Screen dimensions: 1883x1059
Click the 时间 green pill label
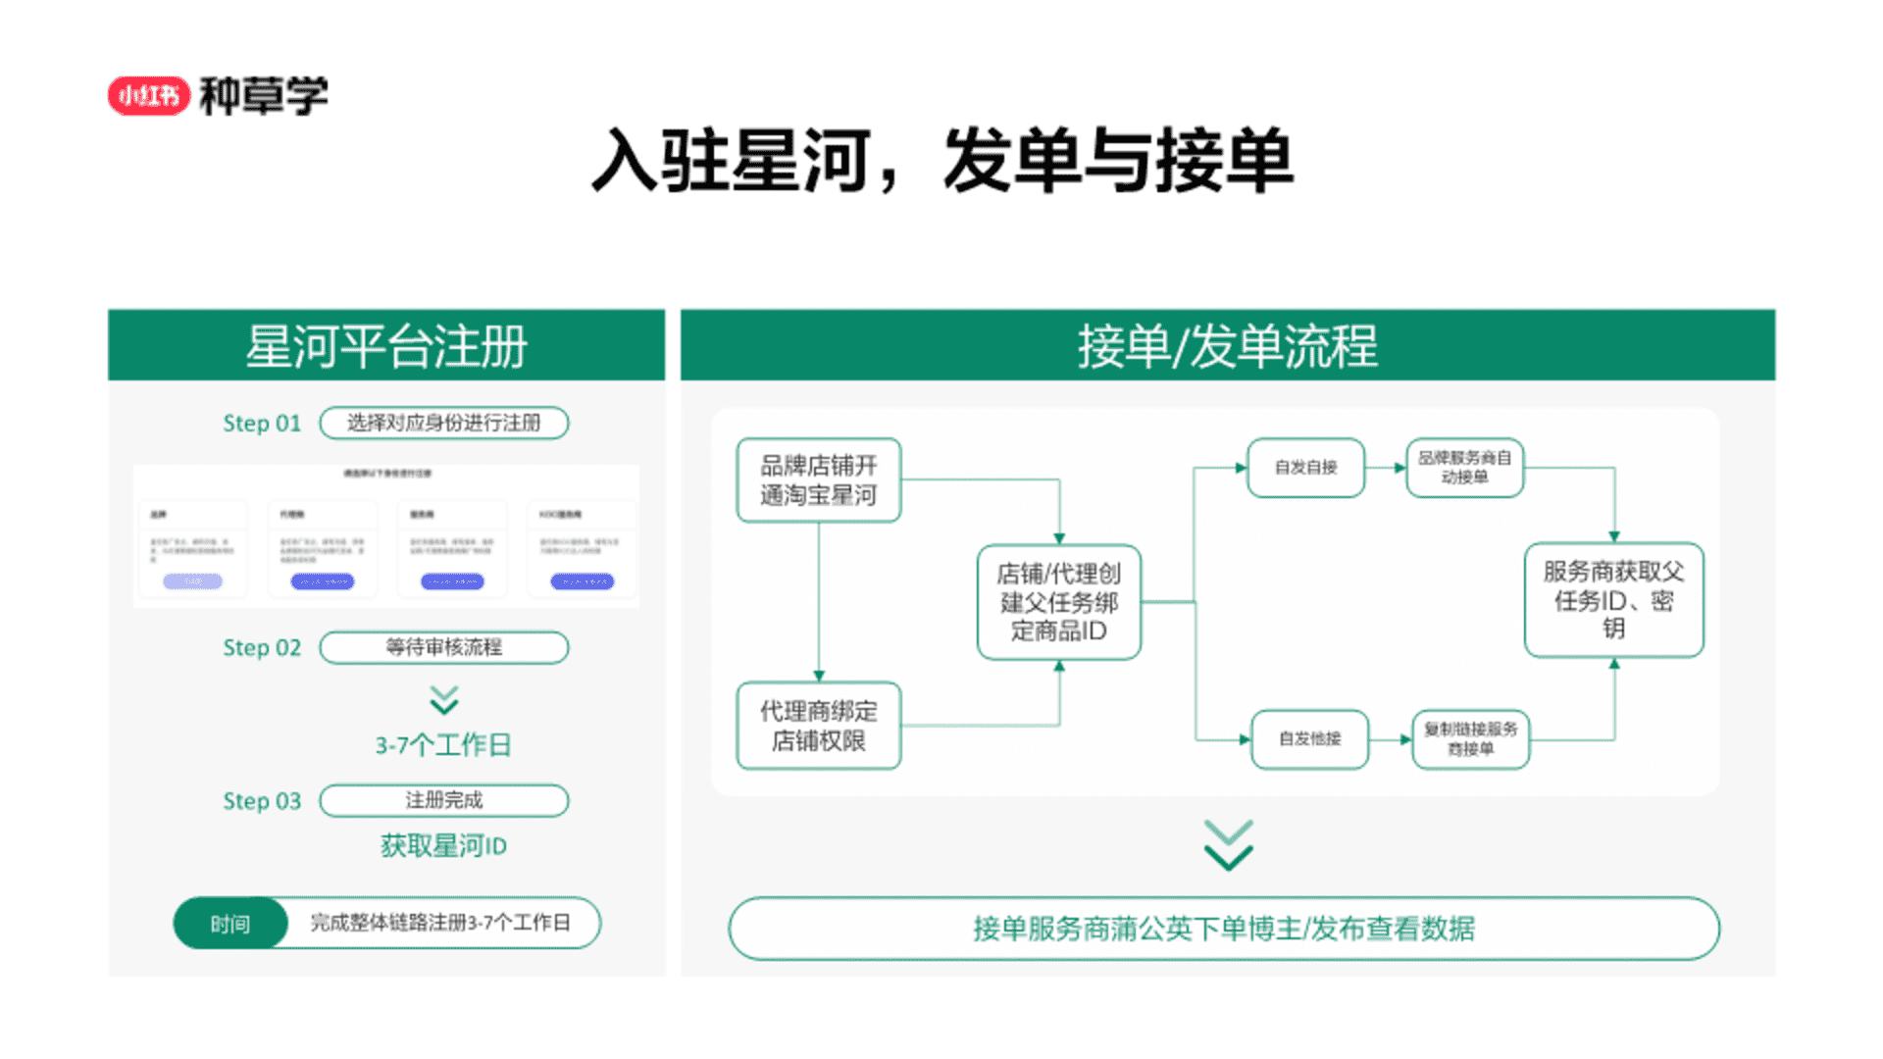pyautogui.click(x=230, y=924)
